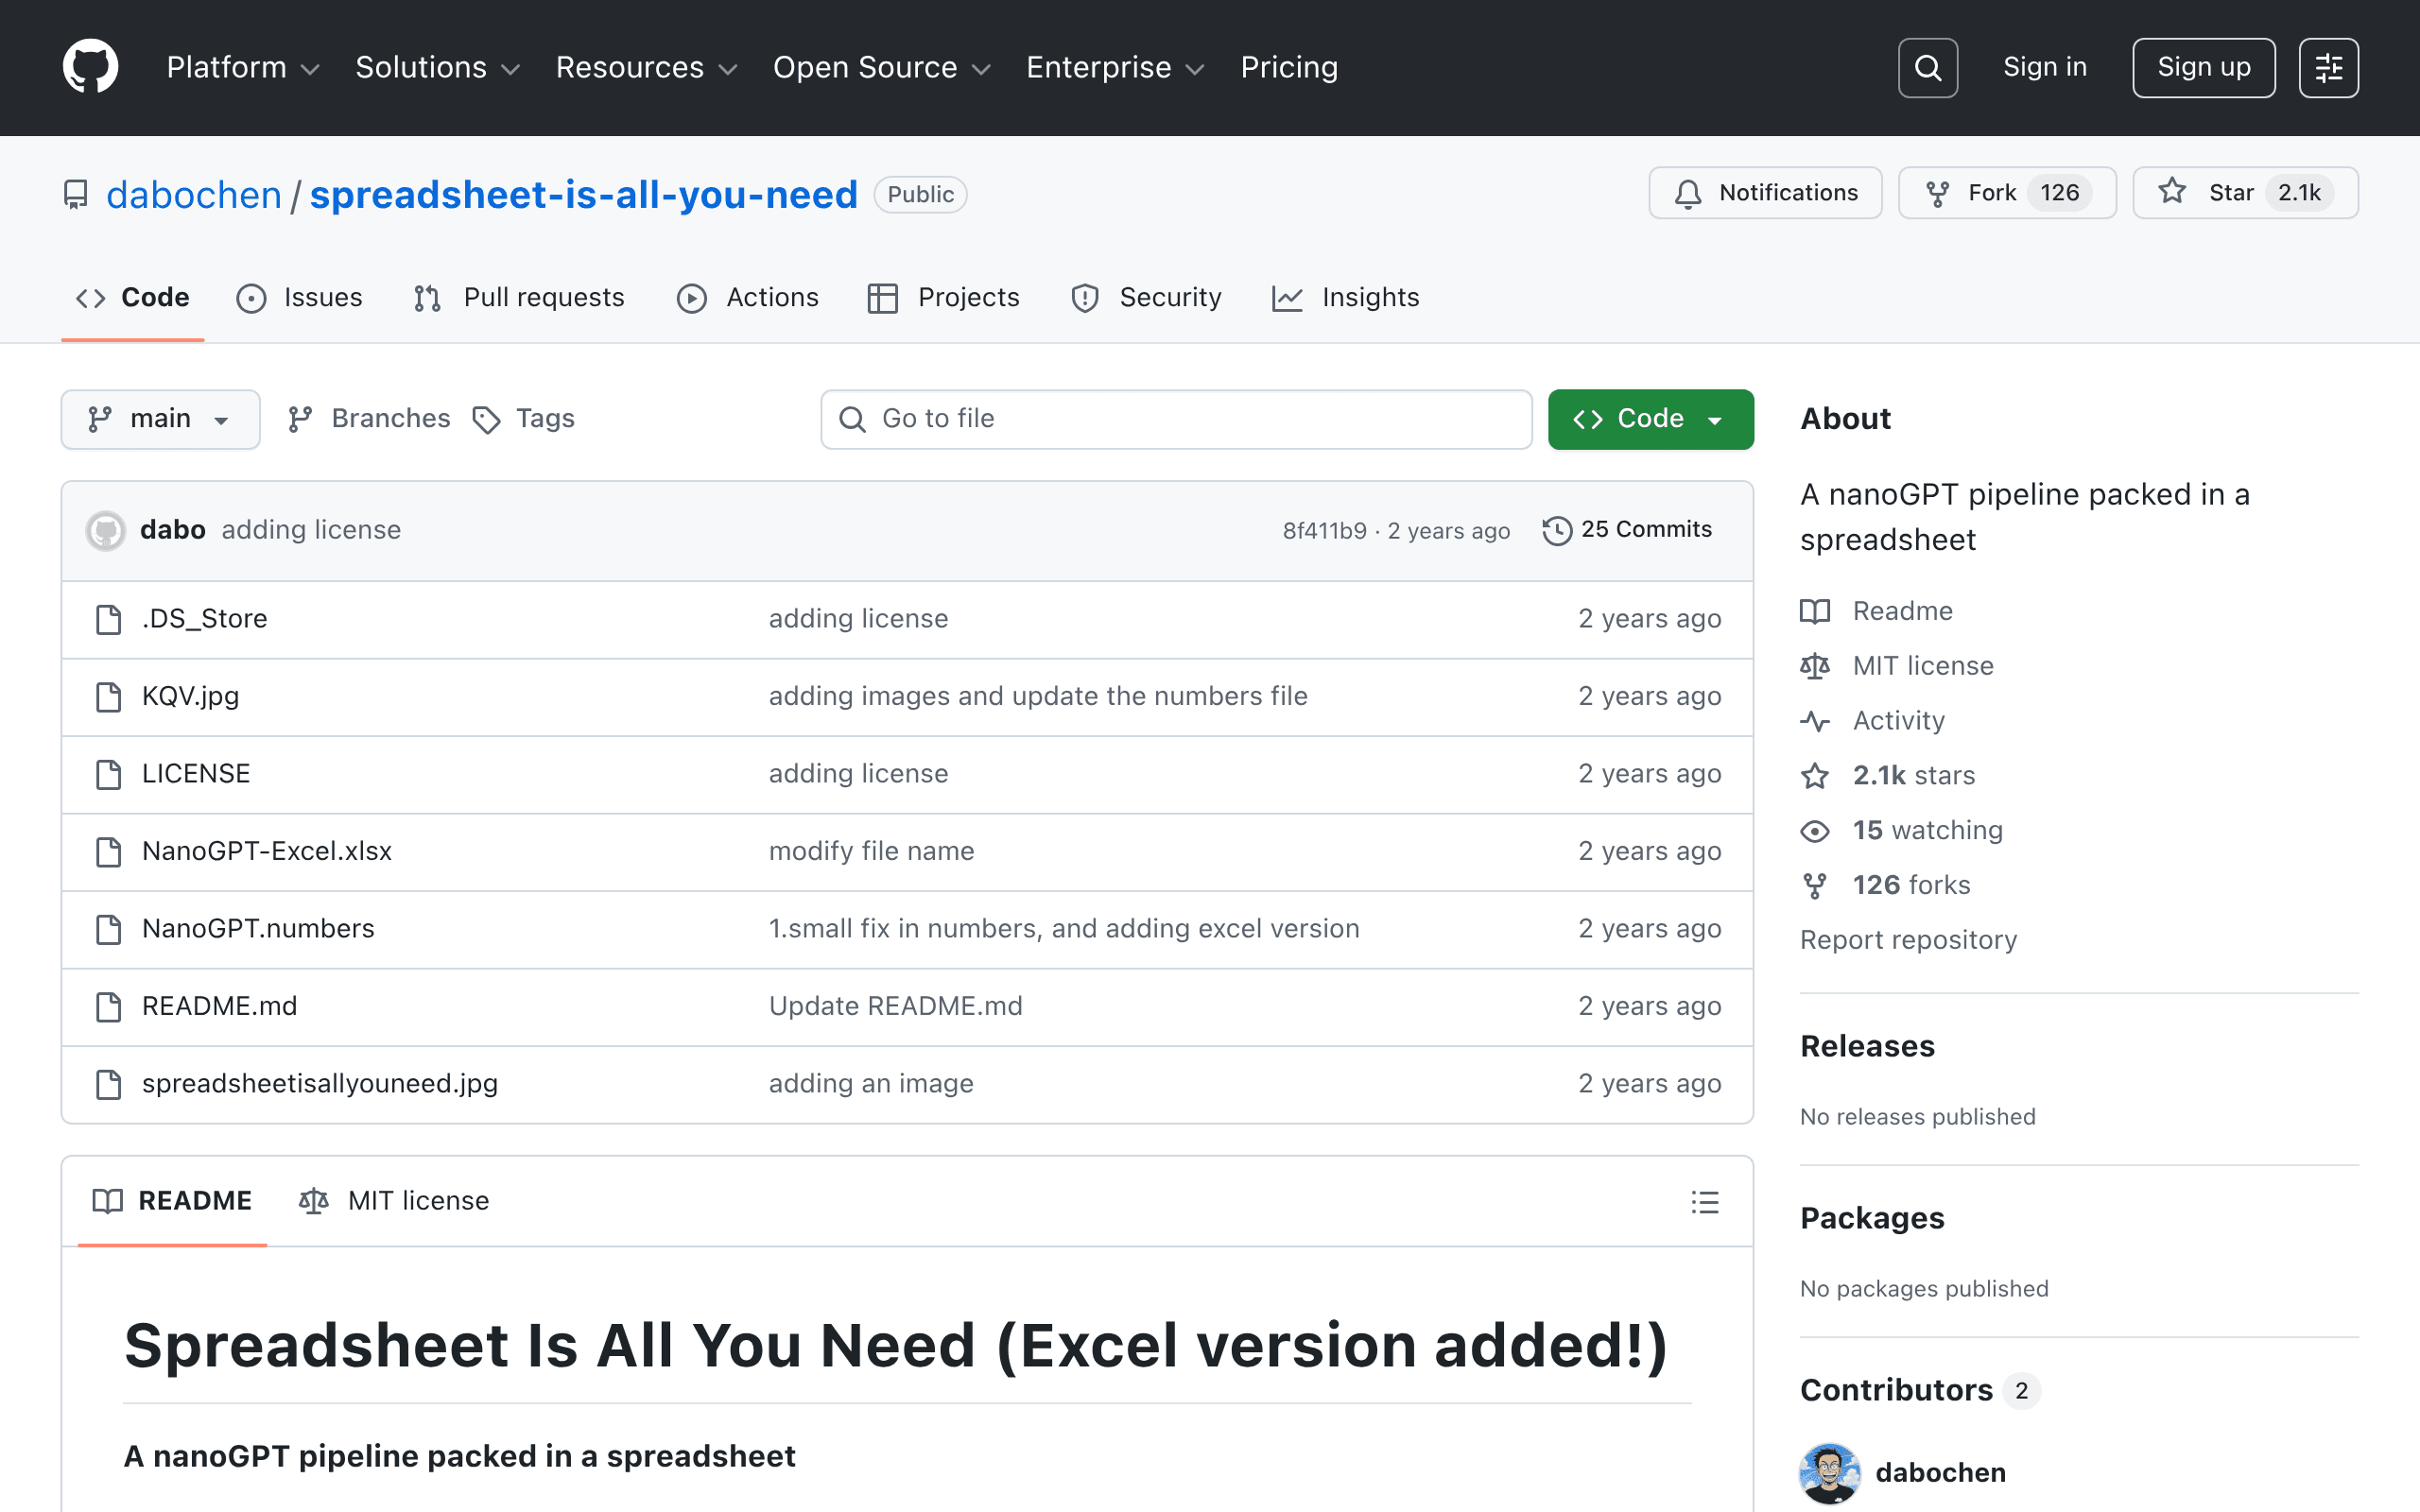Open the Insights tab

(1345, 298)
